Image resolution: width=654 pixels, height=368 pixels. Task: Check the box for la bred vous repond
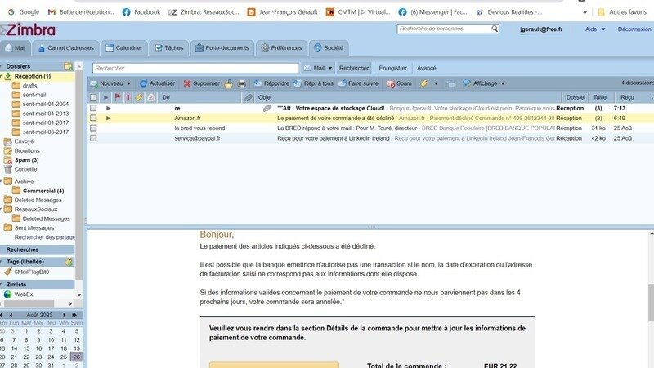[93, 128]
